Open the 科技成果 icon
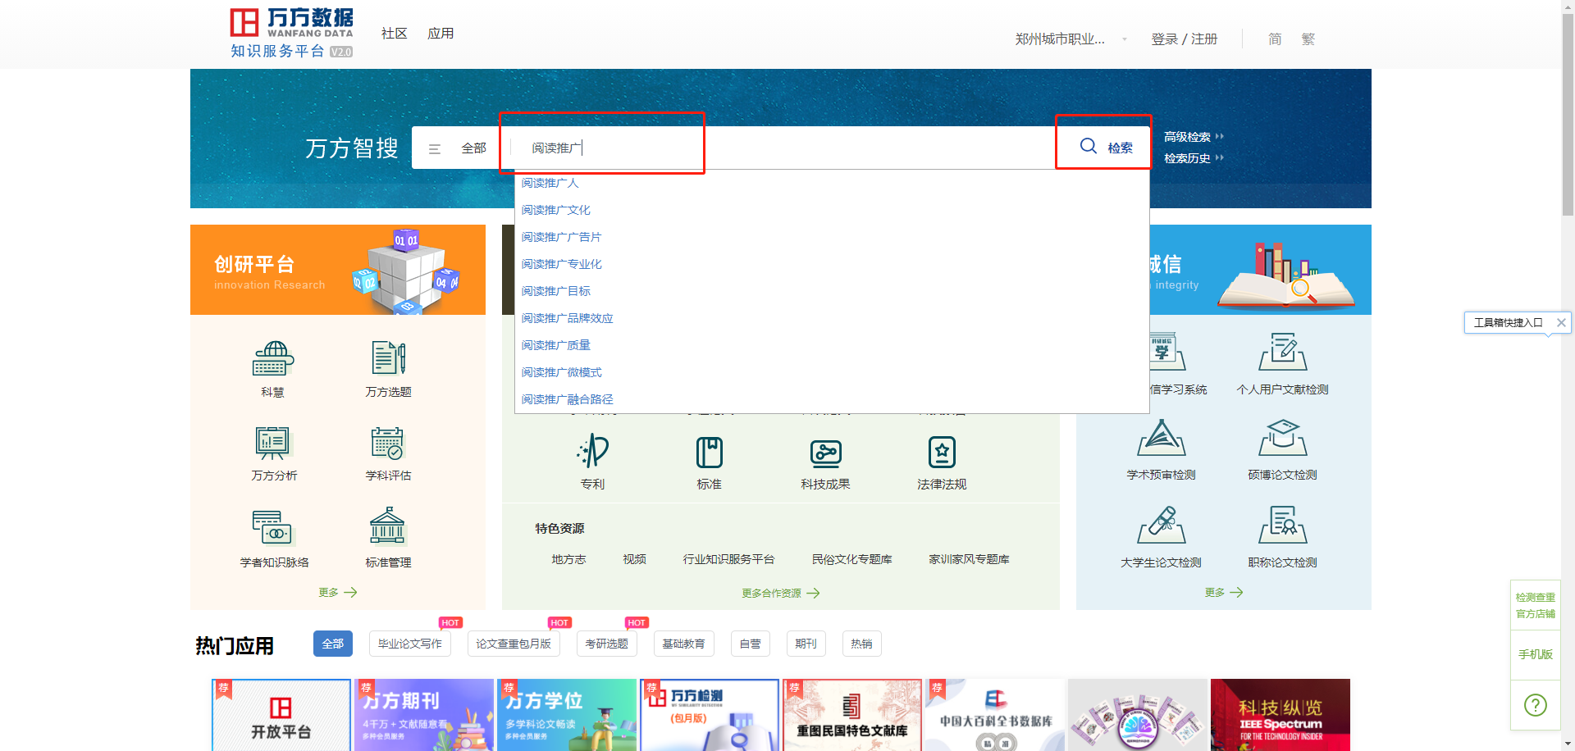The height and width of the screenshot is (751, 1575). click(825, 452)
